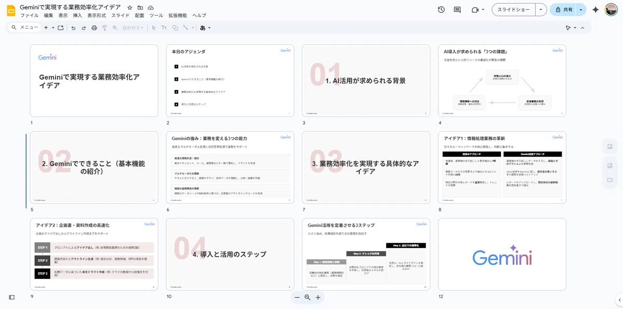This screenshot has height=309, width=623.
Task: Click the zoom magnifier toolbar icon
Action: click(115, 27)
